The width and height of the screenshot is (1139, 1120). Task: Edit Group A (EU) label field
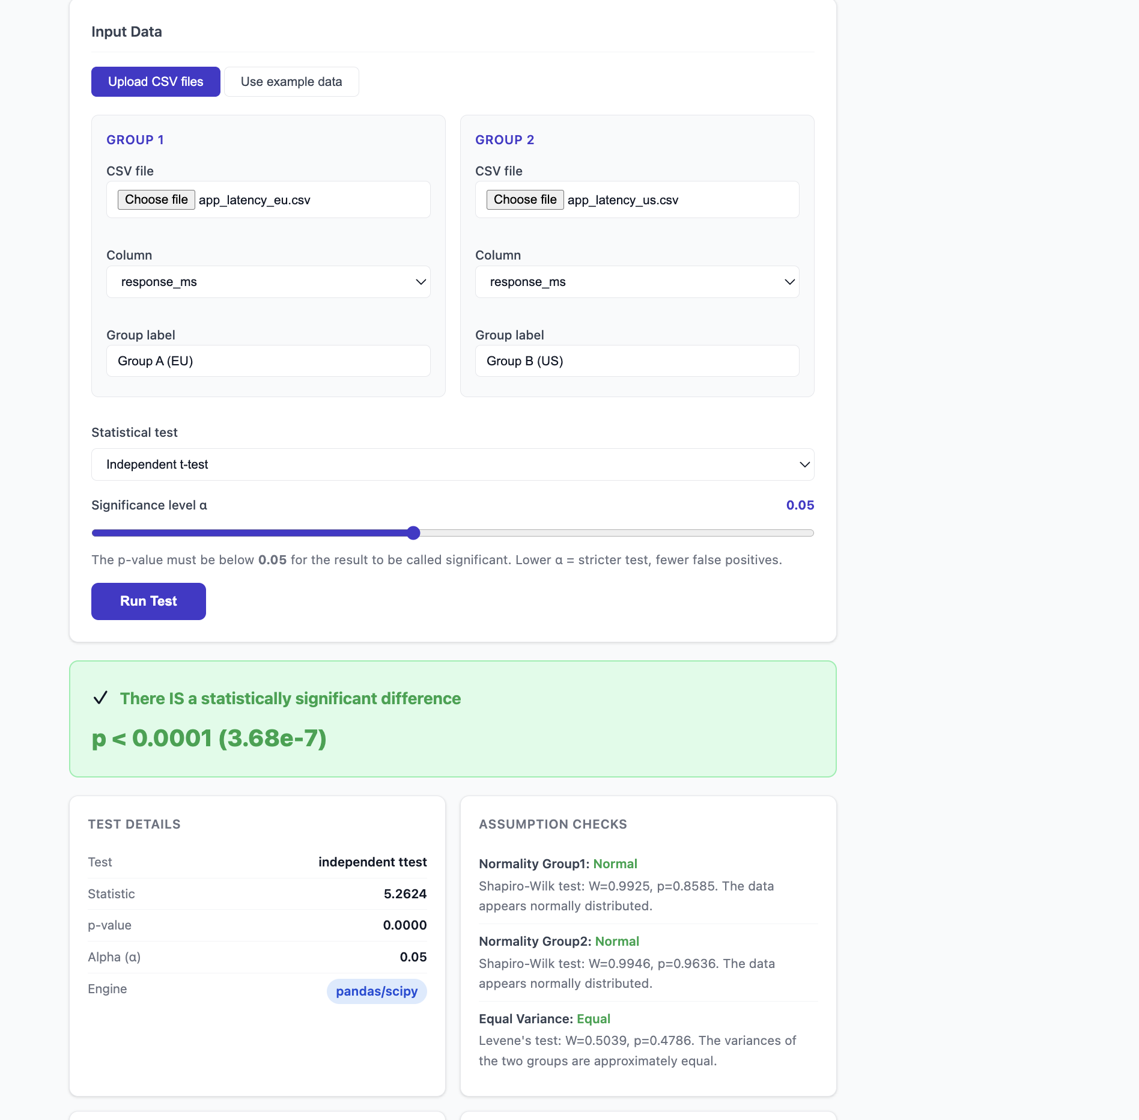[x=269, y=361]
